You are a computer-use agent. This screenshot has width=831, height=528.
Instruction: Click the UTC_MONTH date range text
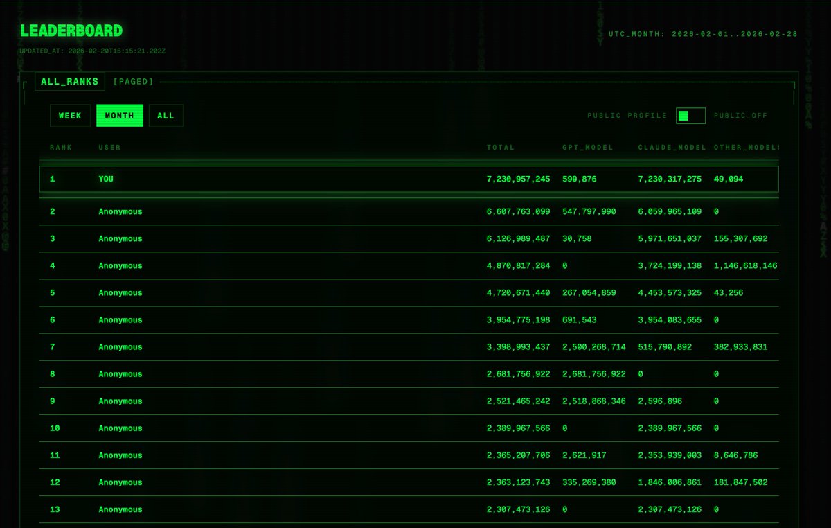click(703, 34)
